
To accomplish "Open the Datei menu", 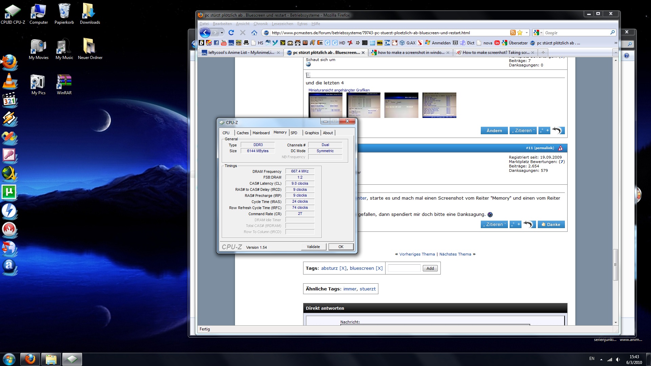I will click(204, 24).
